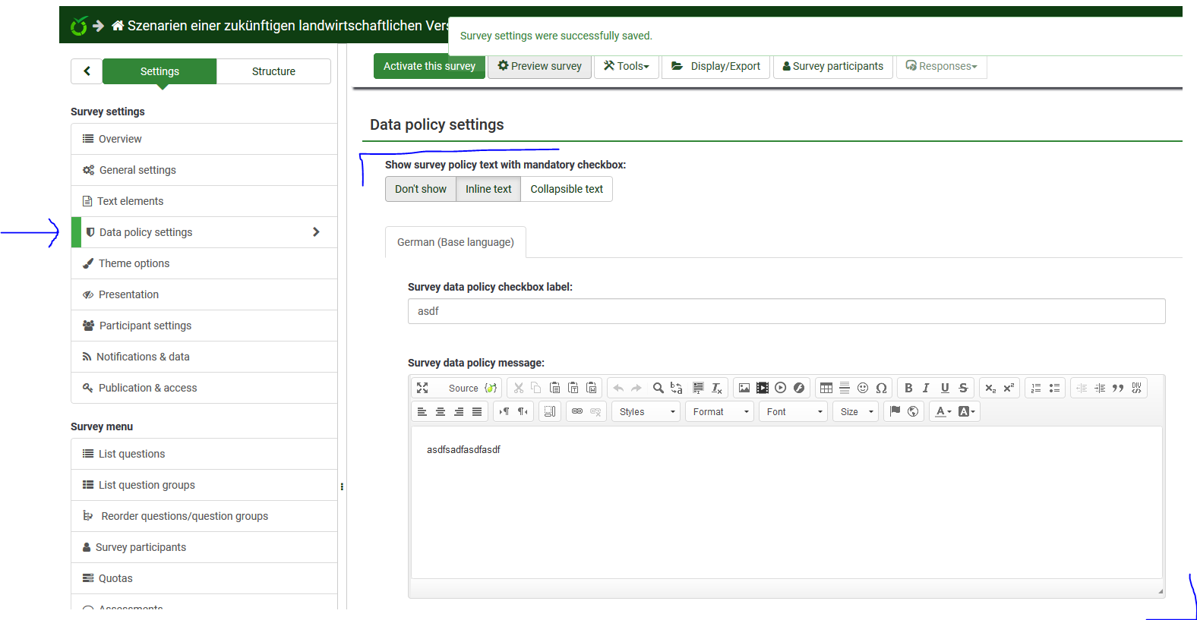
Task: Apply italic formatting in editor
Action: [x=926, y=388]
